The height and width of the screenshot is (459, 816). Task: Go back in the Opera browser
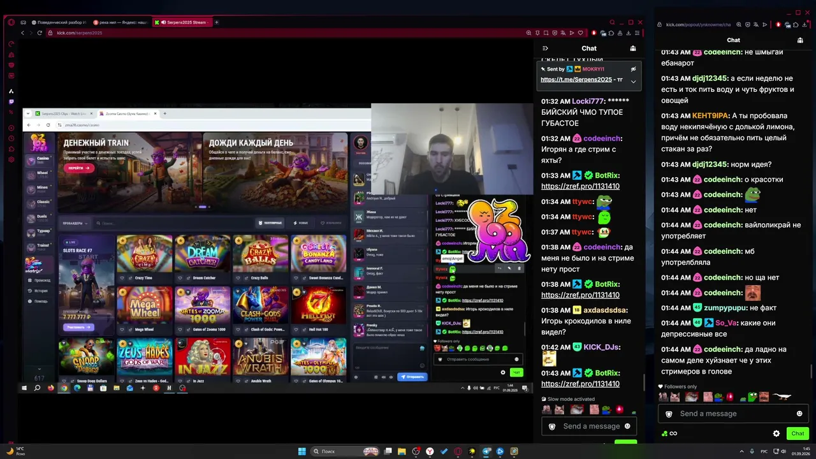pos(22,33)
